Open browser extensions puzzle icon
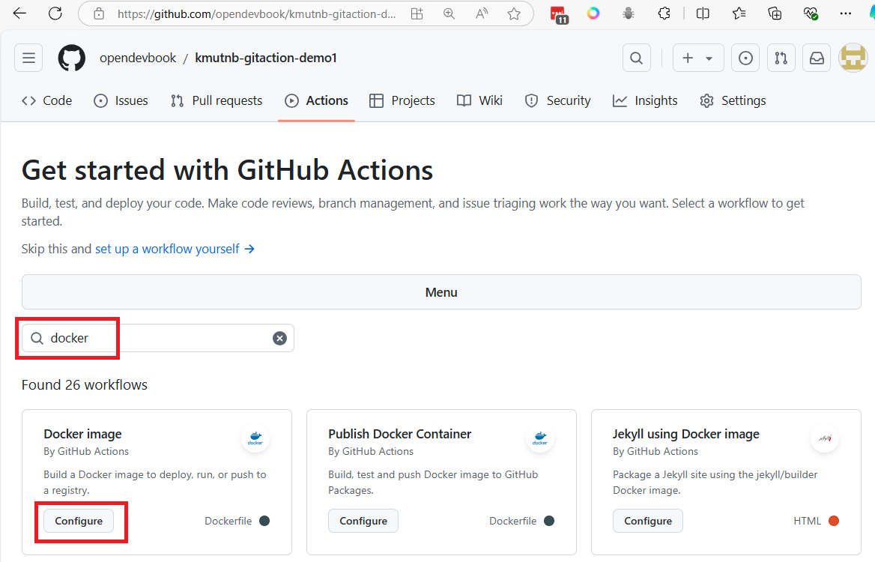Viewport: 875px width, 562px height. pos(664,13)
